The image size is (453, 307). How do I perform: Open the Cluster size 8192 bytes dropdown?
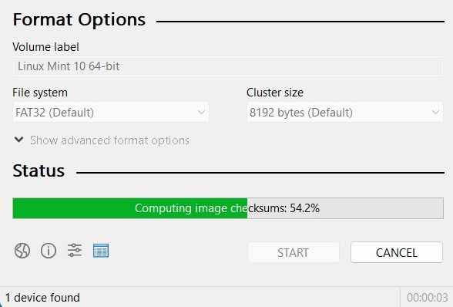[344, 113]
